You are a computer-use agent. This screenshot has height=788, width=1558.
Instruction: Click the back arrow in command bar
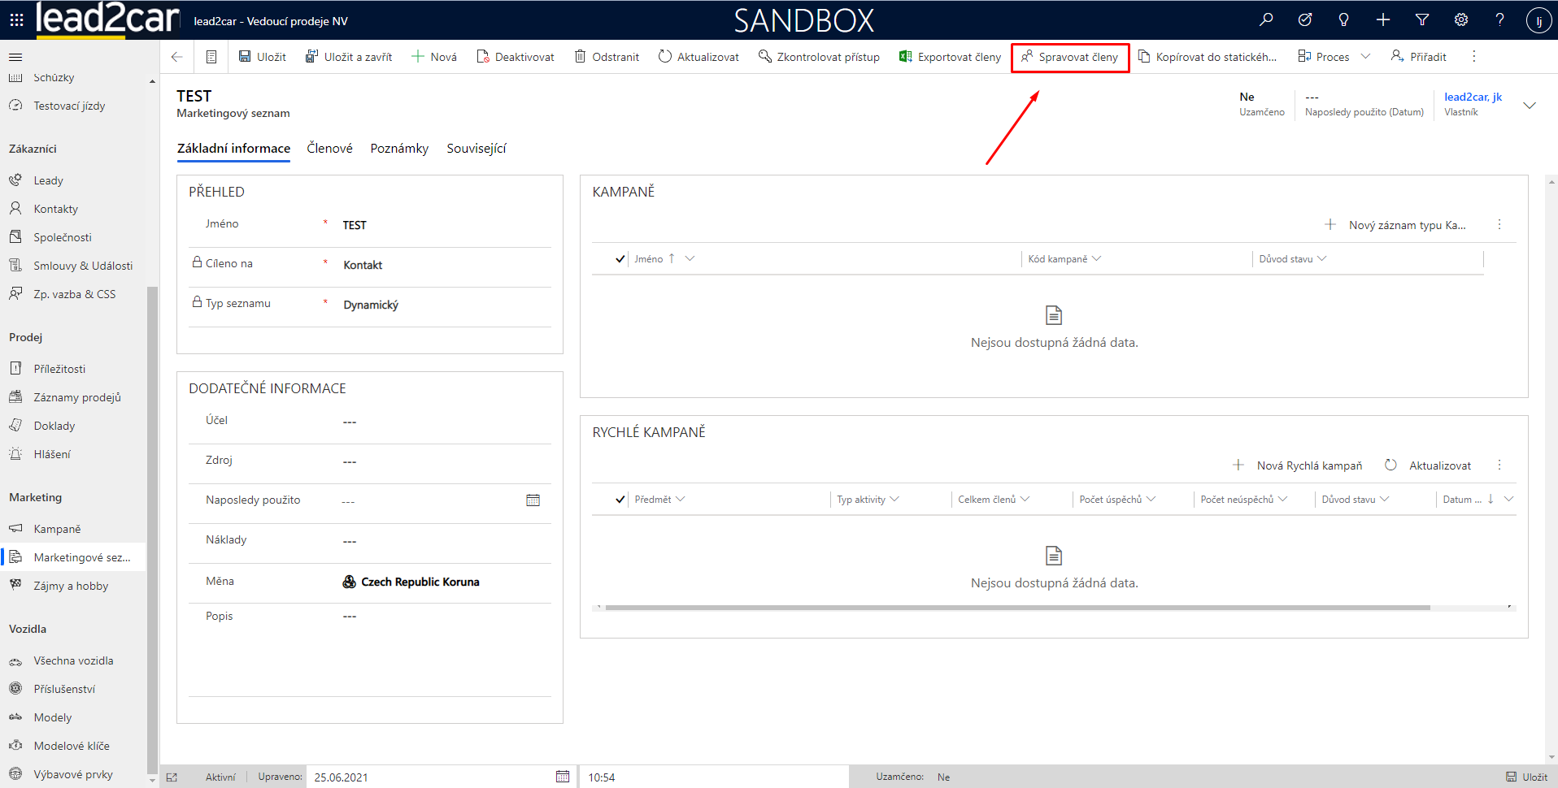(176, 57)
